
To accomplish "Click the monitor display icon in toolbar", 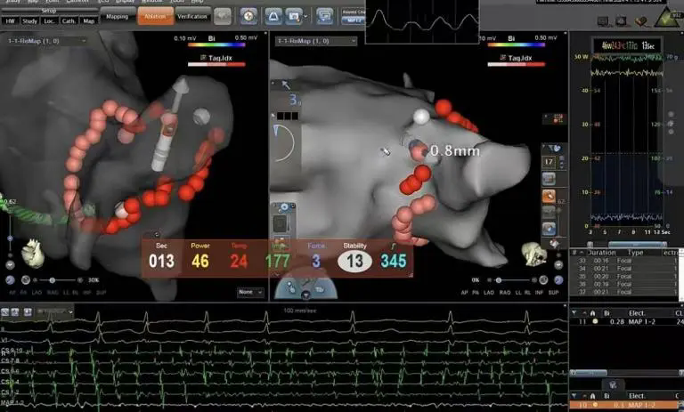I will [x=324, y=16].
